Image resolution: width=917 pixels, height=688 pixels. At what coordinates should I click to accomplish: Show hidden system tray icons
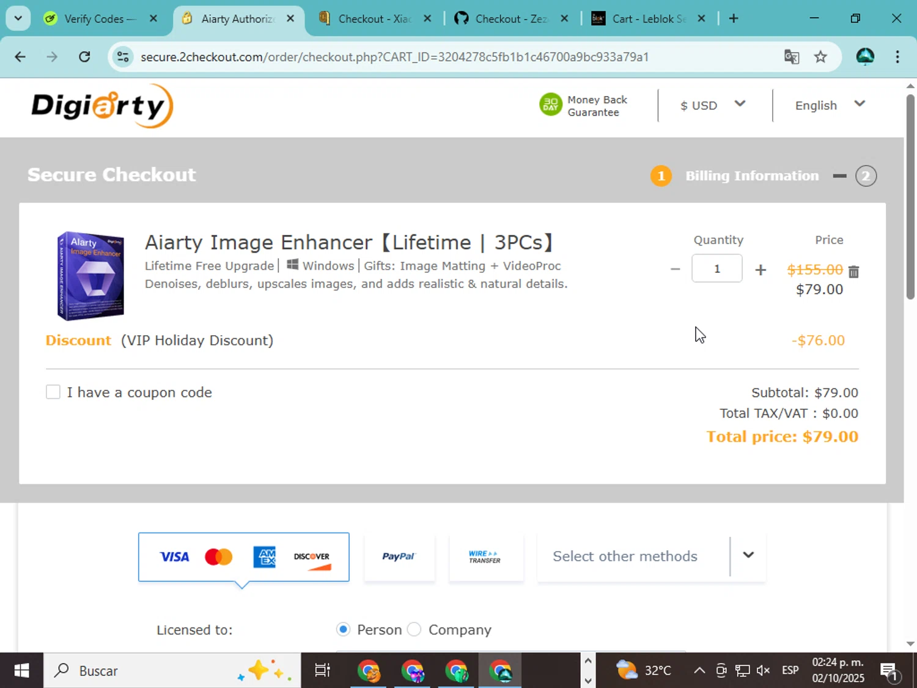pos(699,671)
